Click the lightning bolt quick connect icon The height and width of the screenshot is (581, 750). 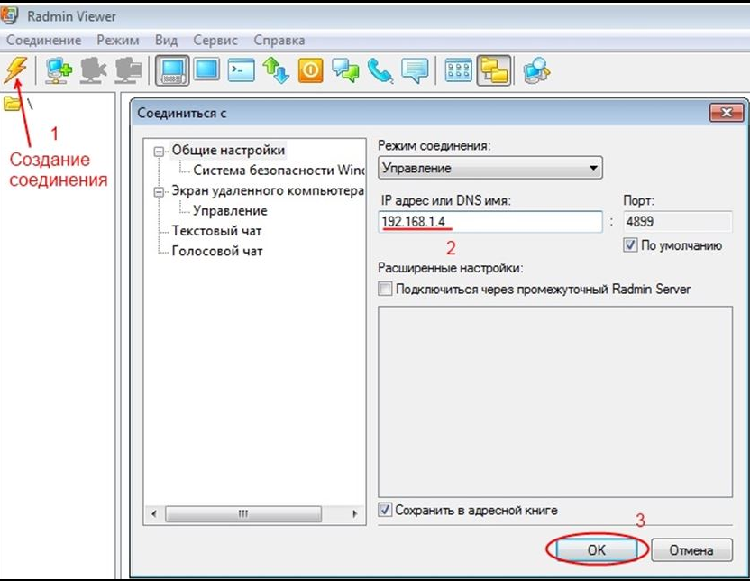click(16, 69)
